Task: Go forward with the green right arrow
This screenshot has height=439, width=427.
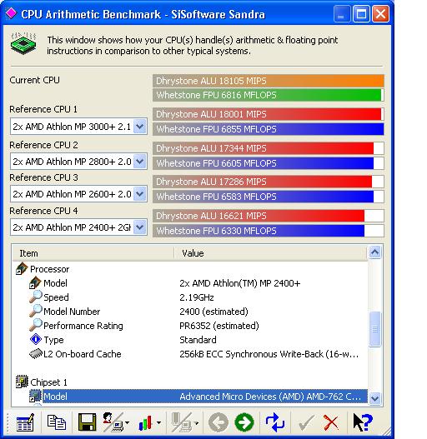Action: coord(244,422)
